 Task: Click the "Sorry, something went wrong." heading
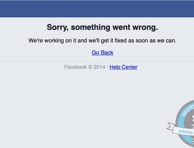(x=102, y=27)
